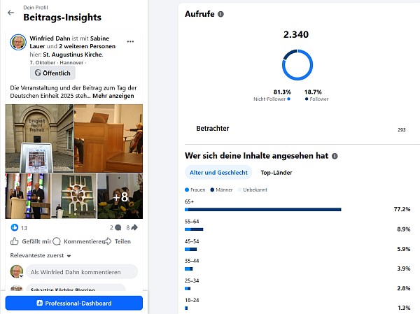Click the blue like reaction icon with 13
This screenshot has height=314, width=420.
click(15, 227)
